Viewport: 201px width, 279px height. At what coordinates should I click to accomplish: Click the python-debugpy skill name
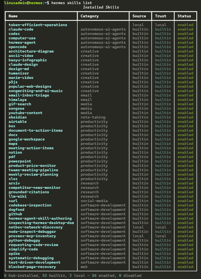pos(24,241)
